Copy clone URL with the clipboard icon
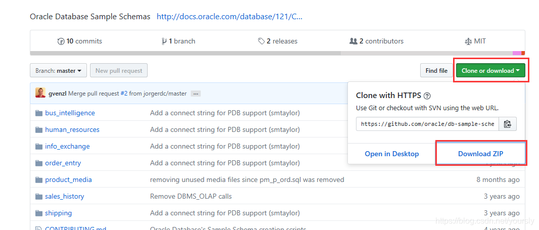539x230 pixels. 507,124
